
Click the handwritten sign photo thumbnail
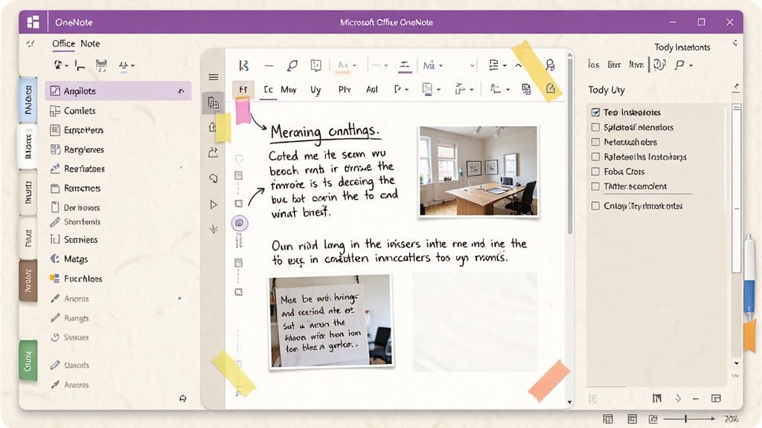(330, 321)
